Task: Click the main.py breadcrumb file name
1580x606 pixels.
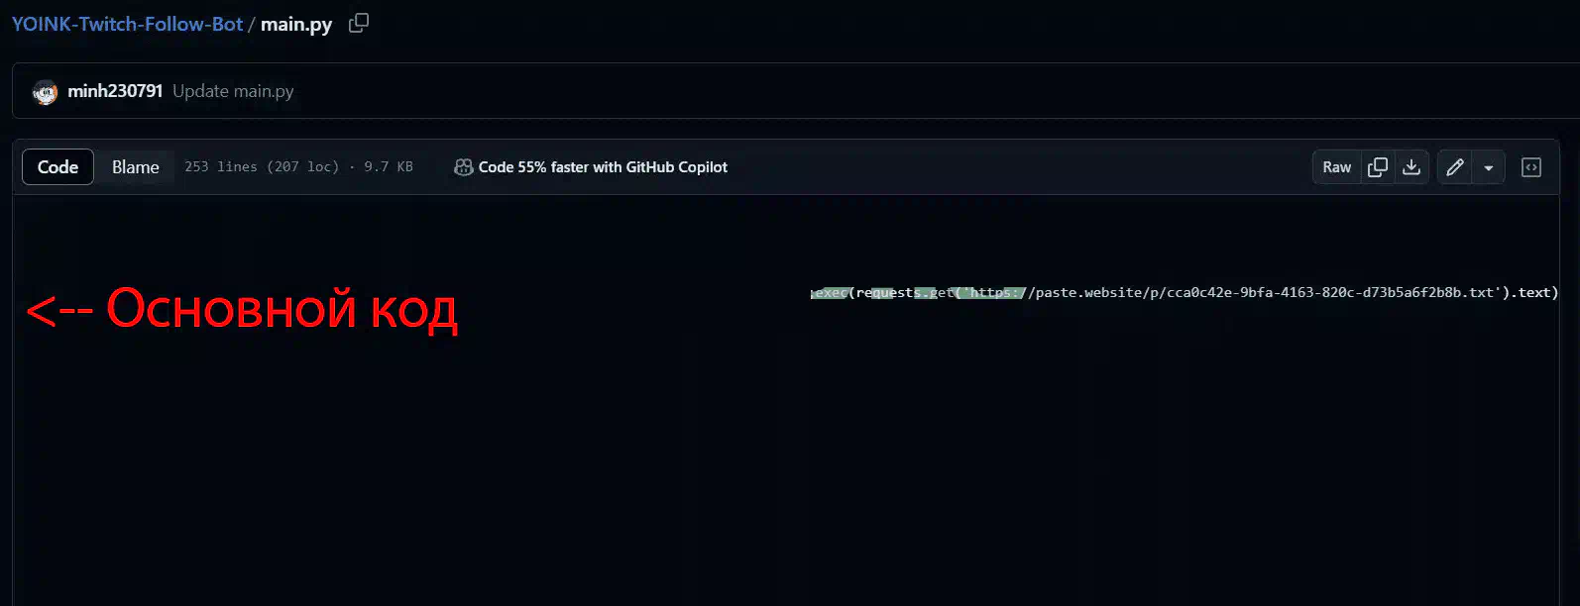Action: (x=296, y=24)
